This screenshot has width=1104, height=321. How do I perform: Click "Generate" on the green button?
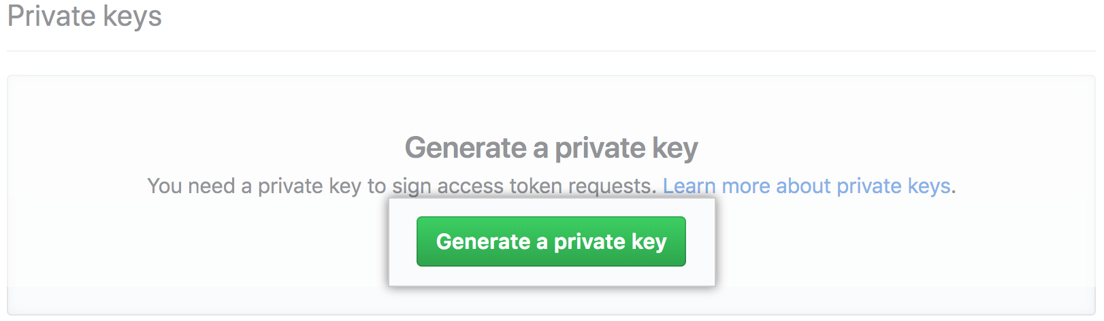[483, 241]
